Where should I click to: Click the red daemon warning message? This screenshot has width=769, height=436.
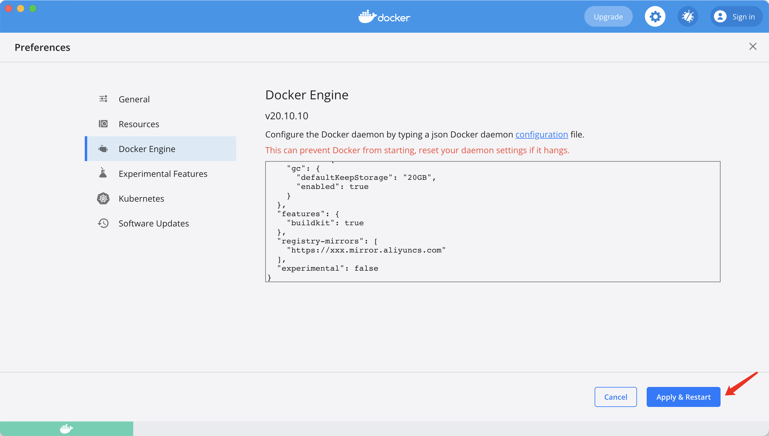tap(417, 150)
